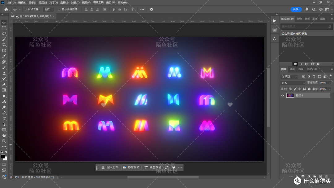Enable the 显示变换控件 checkbox
The height and width of the screenshot is (188, 334).
tap(59, 9)
